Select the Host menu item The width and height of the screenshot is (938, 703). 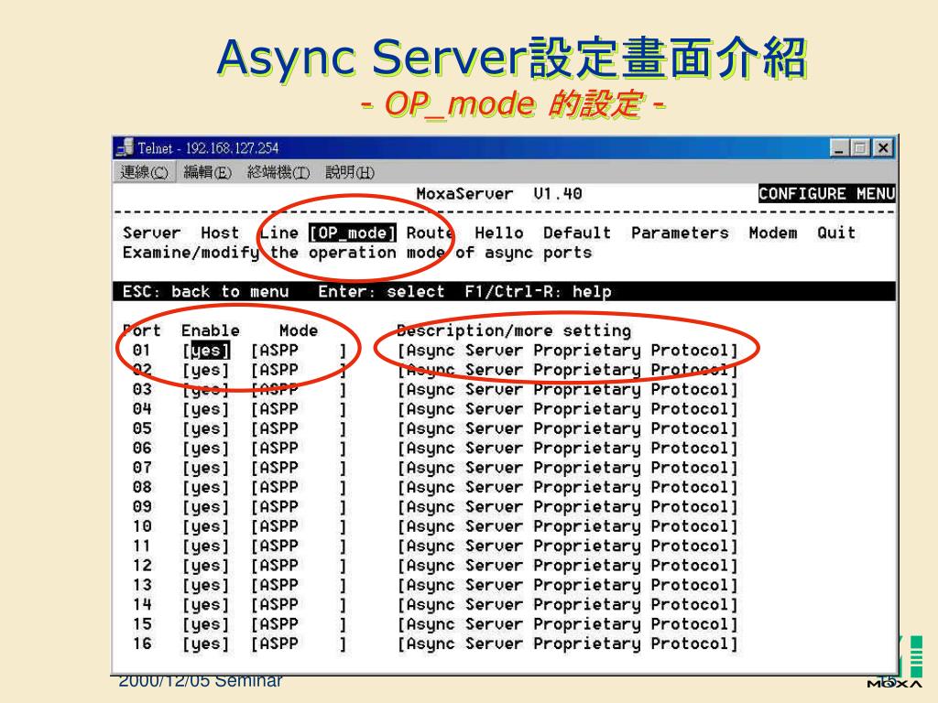point(220,233)
